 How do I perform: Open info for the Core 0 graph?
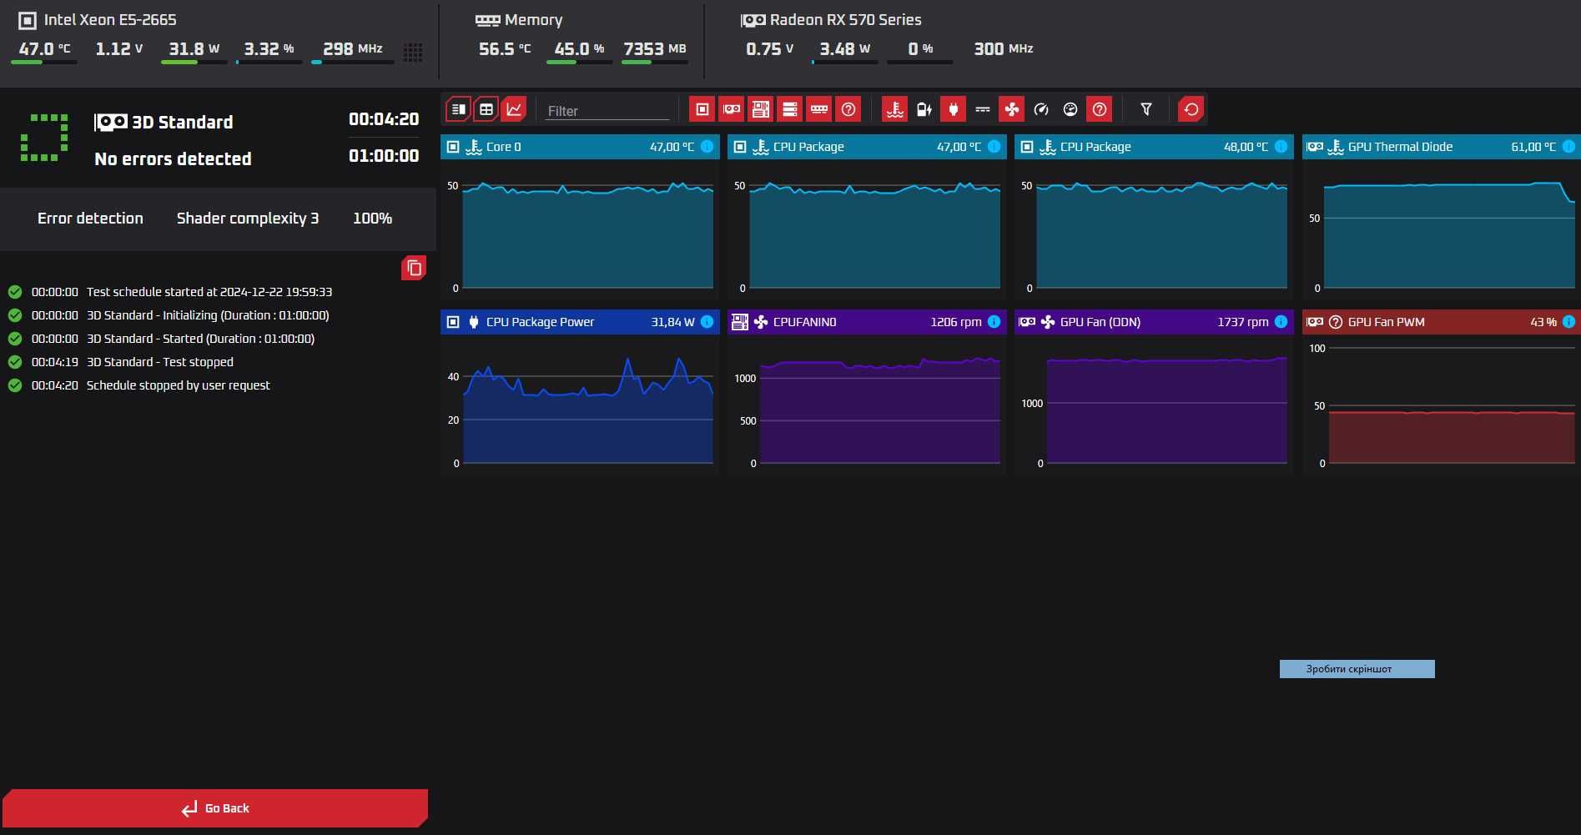[x=707, y=147]
